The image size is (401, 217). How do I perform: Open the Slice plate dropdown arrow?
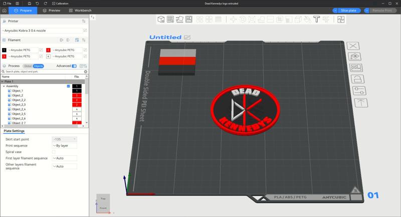coord(335,10)
